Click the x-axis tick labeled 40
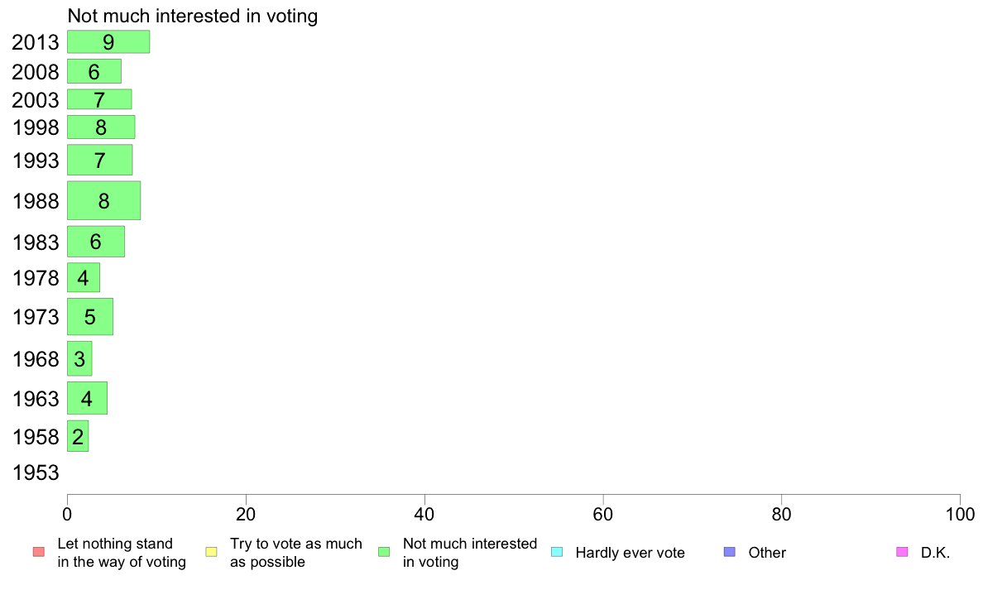983x609 pixels. (424, 515)
